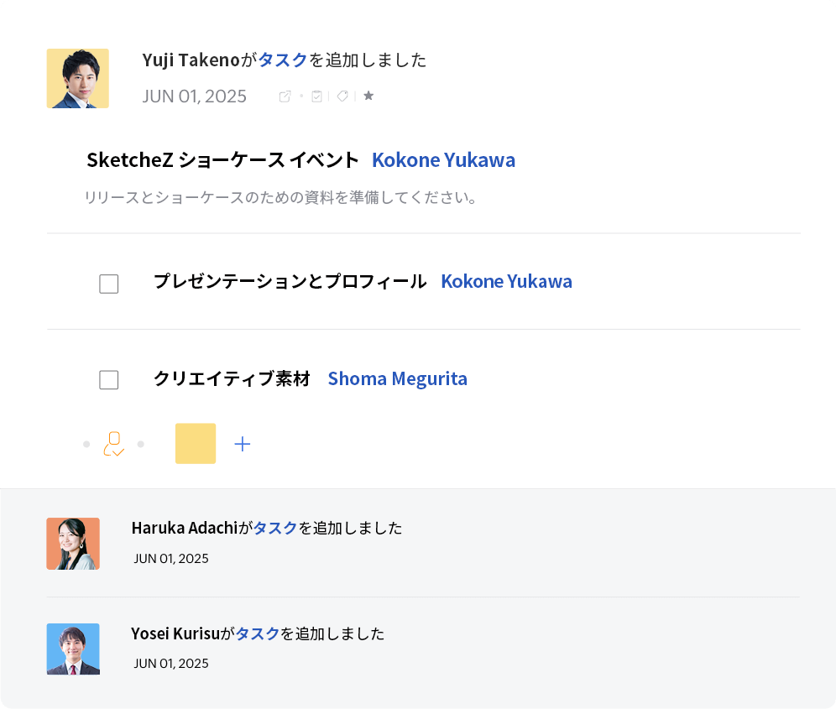Open the SketcheZ ショーケース イベント task title
Image resolution: width=836 pixels, height=709 pixels.
[222, 160]
